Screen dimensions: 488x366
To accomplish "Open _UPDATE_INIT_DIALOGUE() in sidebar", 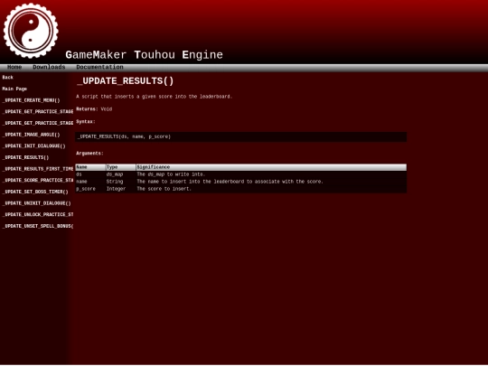I will click(34, 146).
